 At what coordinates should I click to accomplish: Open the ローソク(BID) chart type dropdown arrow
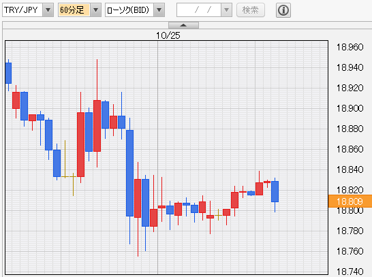[x=159, y=10]
